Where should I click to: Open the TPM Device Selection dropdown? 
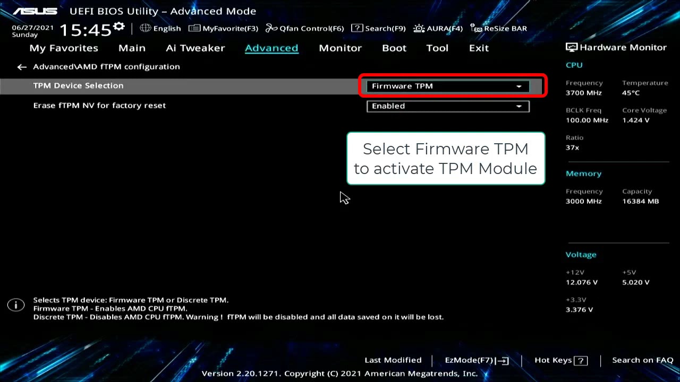click(448, 86)
